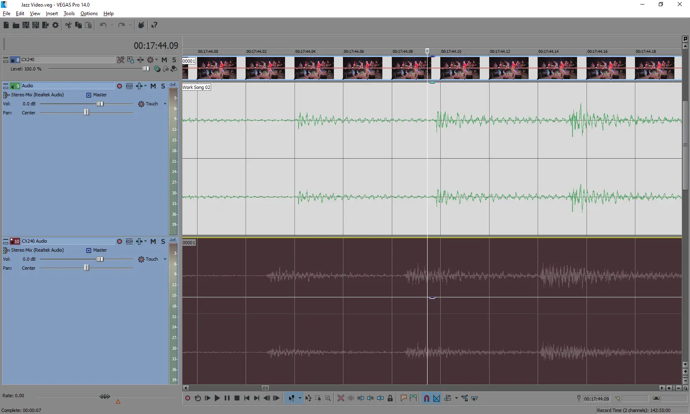Open the Options menu

tap(89, 14)
